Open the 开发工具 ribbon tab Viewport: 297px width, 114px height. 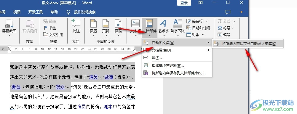click(x=35, y=12)
